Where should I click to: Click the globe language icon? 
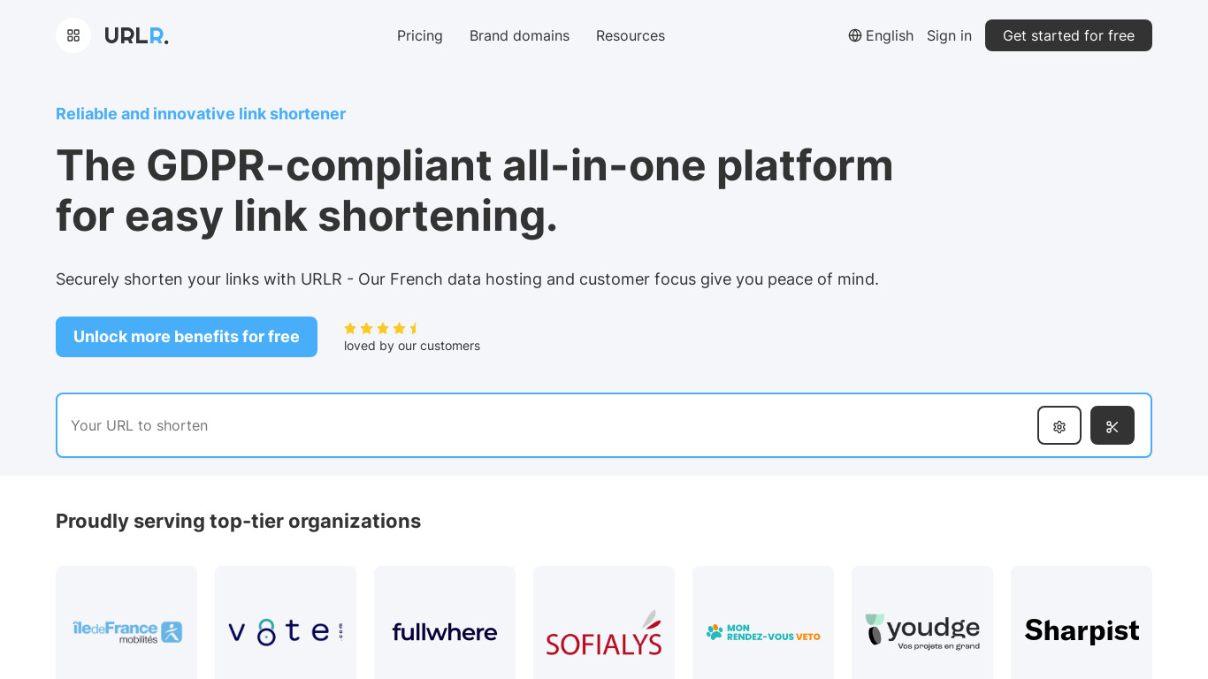[855, 35]
